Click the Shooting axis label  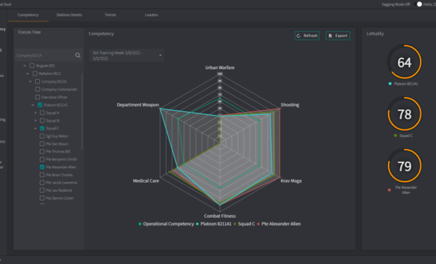click(289, 105)
